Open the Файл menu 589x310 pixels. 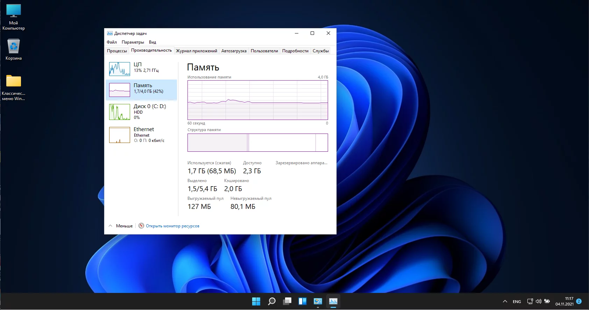112,42
